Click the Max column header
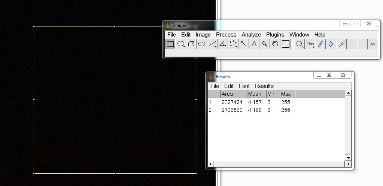Image resolution: width=383 pixels, height=186 pixels. click(x=288, y=94)
